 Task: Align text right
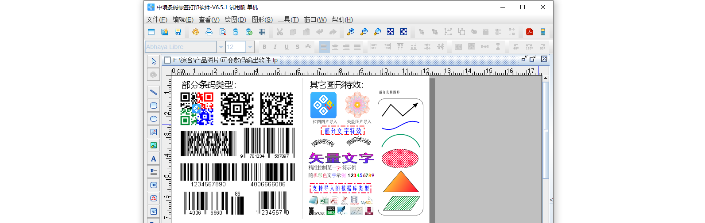click(346, 47)
